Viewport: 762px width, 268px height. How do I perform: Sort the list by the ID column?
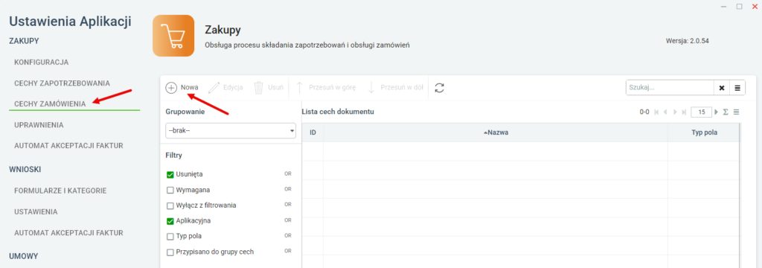pyautogui.click(x=313, y=133)
